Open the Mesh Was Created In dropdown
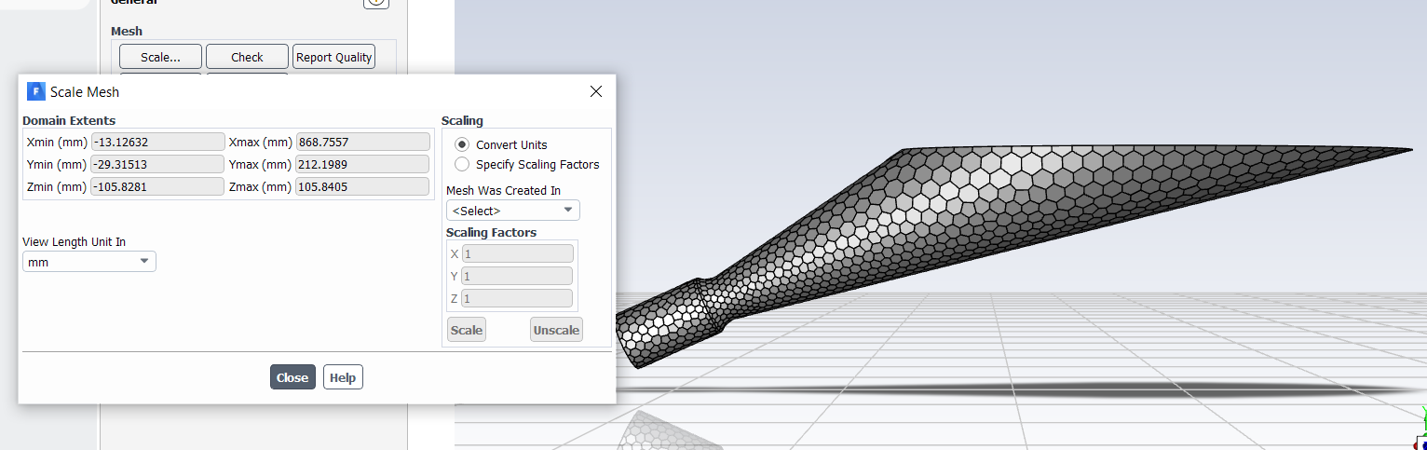Image resolution: width=1427 pixels, height=450 pixels. coord(513,211)
